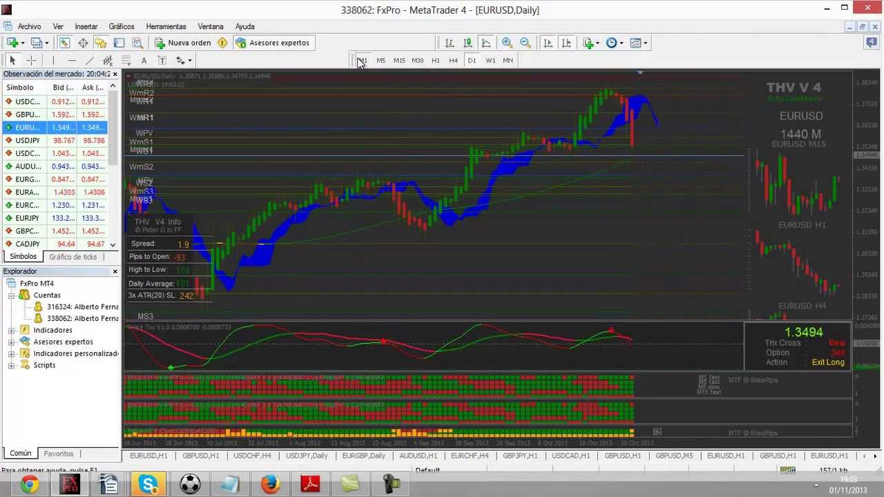Select the H4 timeframe
This screenshot has width=884, height=497.
(454, 61)
